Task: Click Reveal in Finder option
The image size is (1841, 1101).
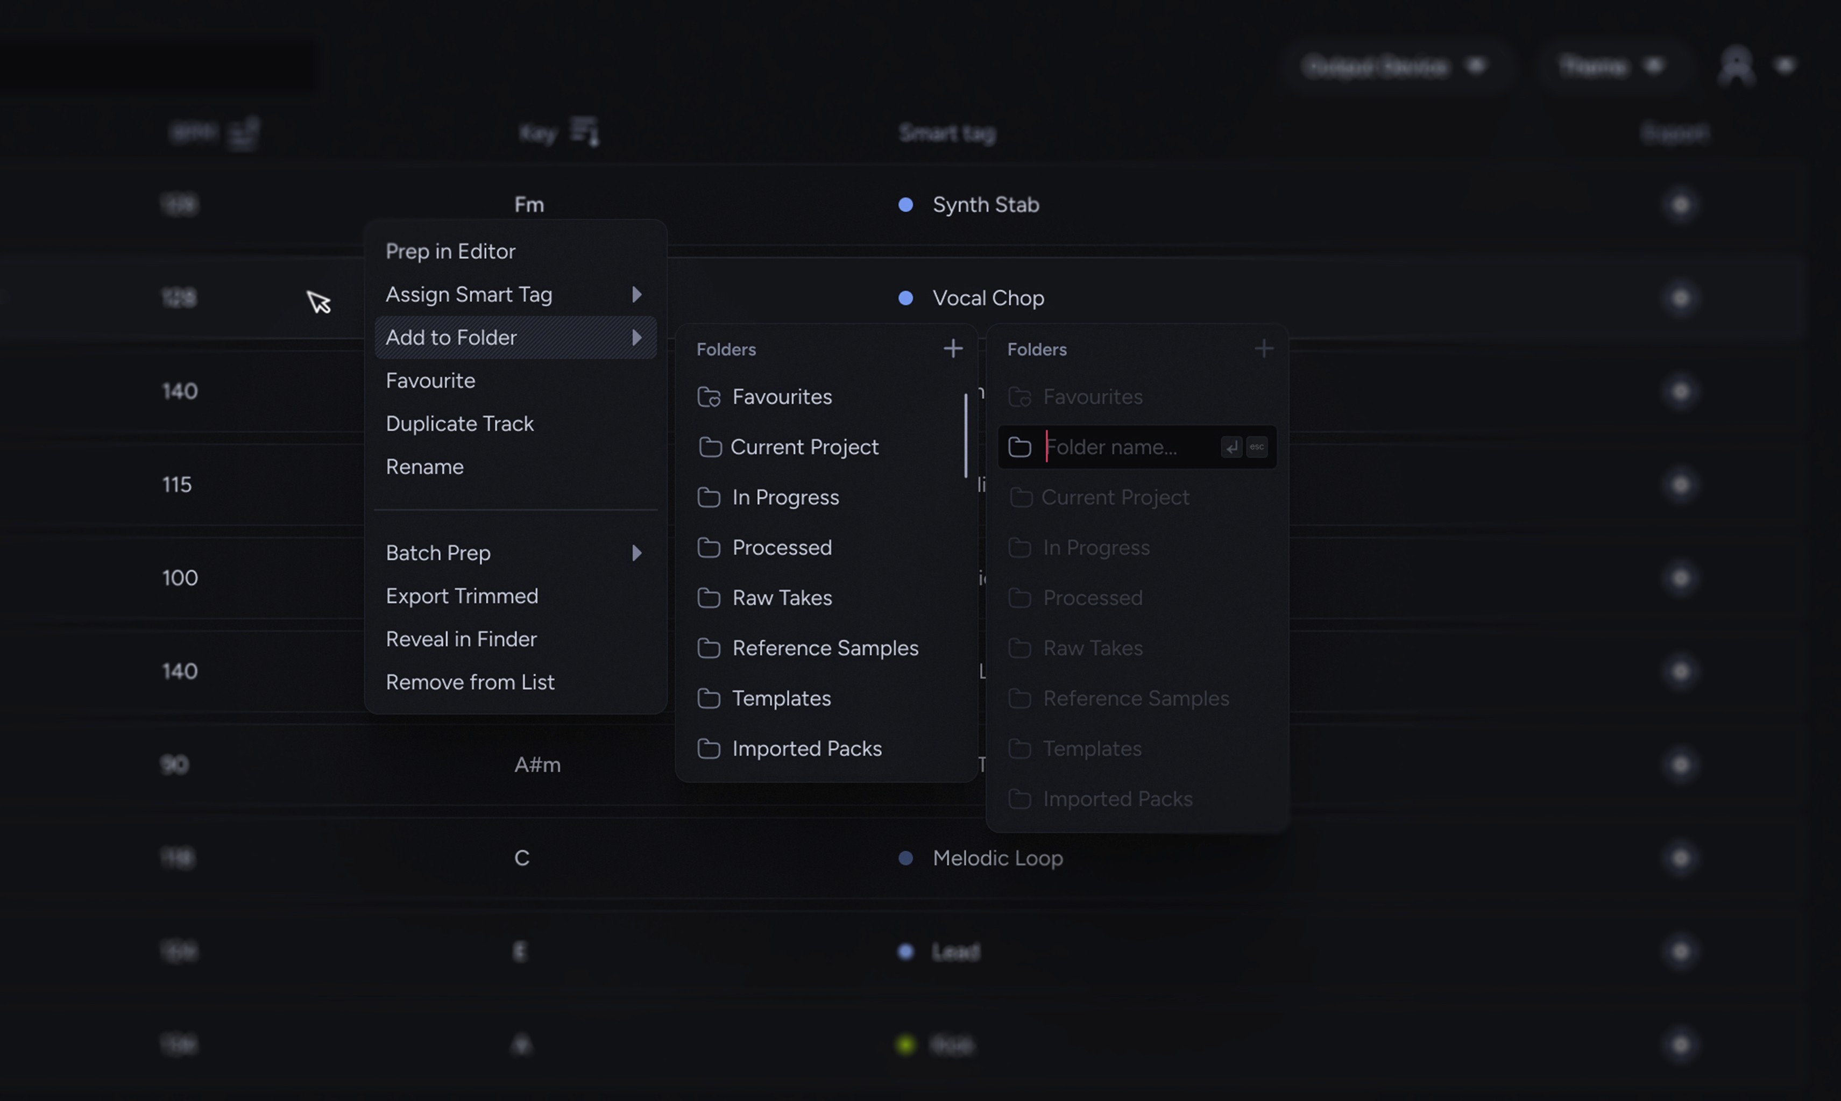Action: coord(461,639)
